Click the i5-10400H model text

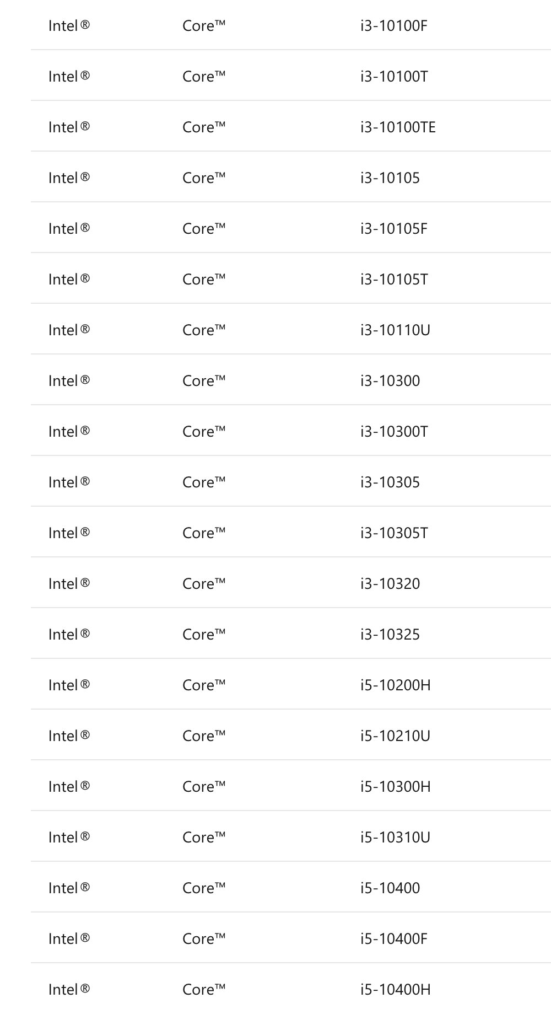click(396, 990)
